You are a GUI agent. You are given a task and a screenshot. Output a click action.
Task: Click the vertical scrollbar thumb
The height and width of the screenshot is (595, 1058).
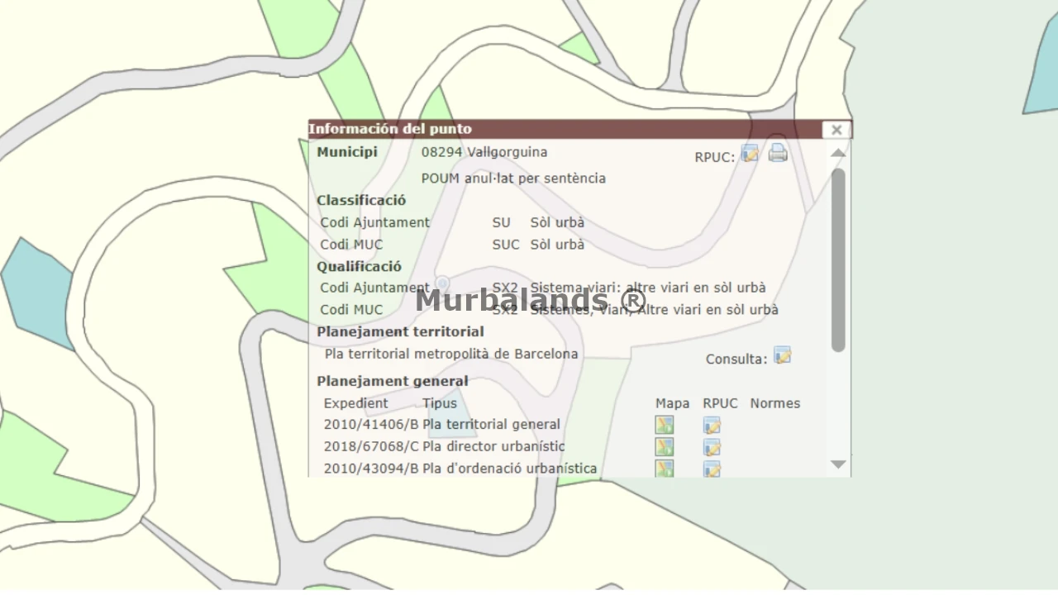click(838, 259)
